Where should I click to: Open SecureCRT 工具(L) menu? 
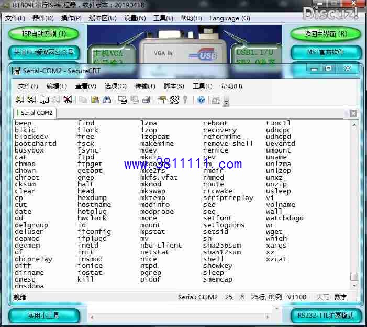203,86
